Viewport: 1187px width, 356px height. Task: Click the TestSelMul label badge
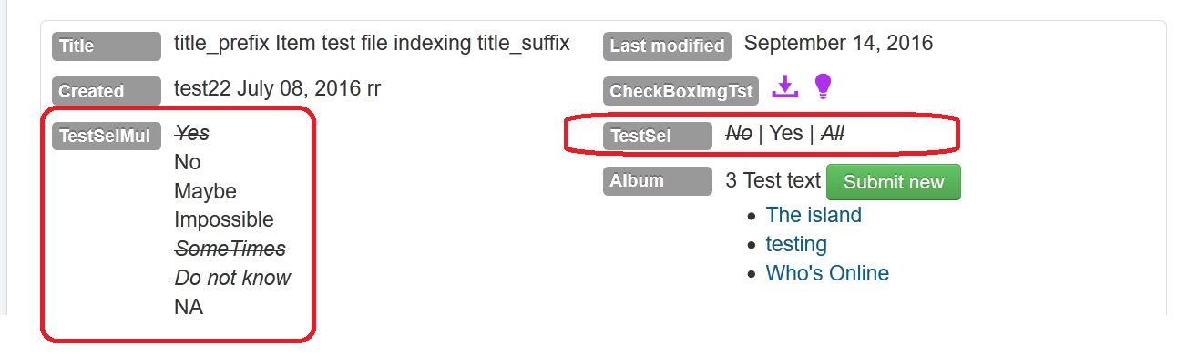pos(107,136)
